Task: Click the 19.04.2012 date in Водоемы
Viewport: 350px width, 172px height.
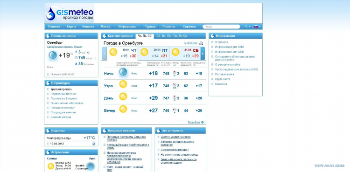Action: point(57,144)
